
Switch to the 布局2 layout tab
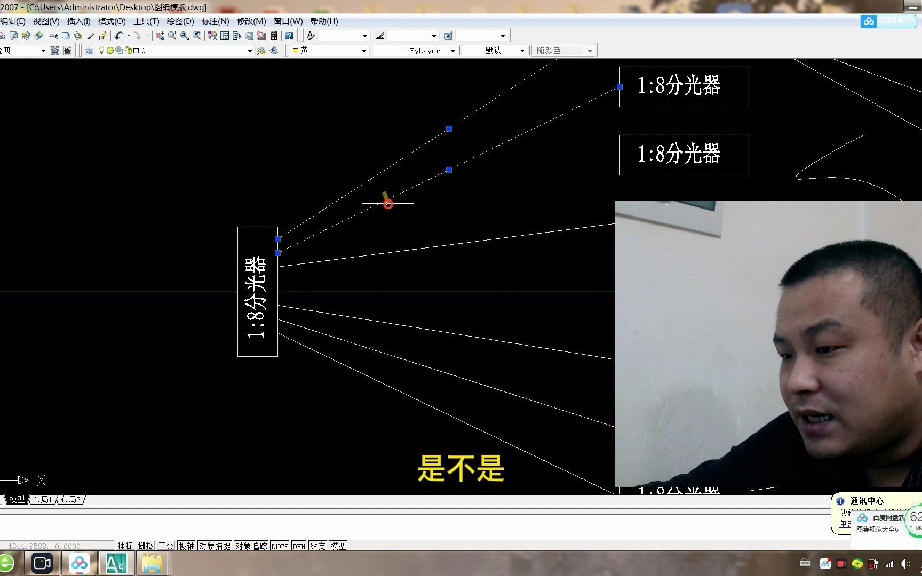70,500
